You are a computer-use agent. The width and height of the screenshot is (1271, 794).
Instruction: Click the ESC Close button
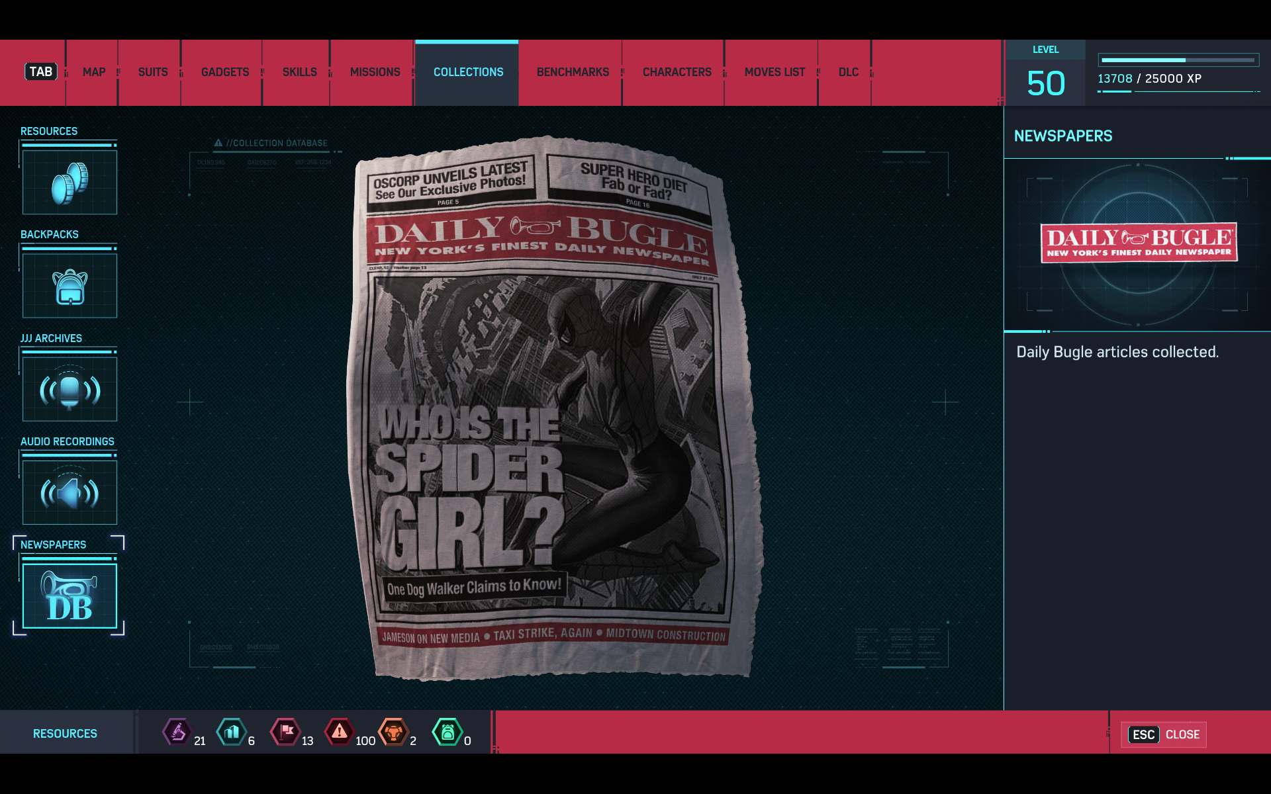1164,734
